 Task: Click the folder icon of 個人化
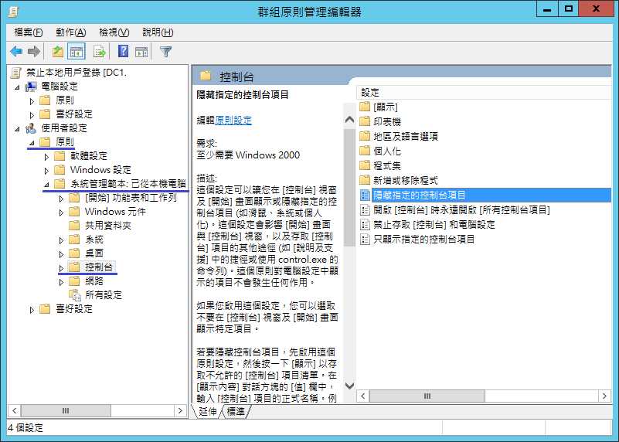365,151
